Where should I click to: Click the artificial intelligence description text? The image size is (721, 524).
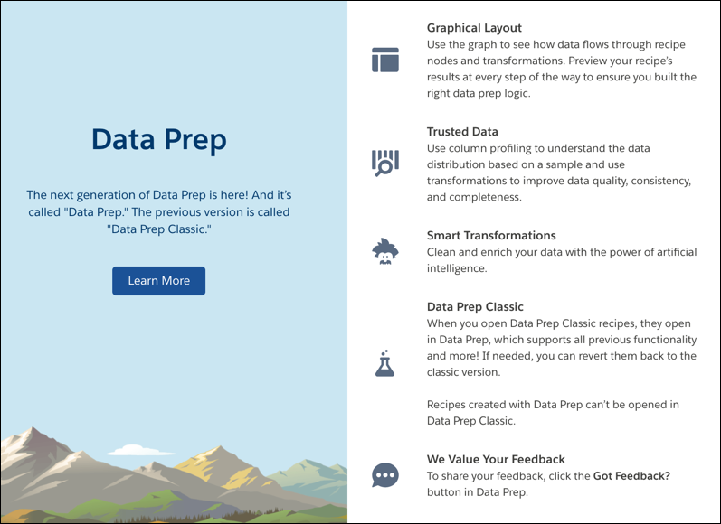[x=562, y=260]
